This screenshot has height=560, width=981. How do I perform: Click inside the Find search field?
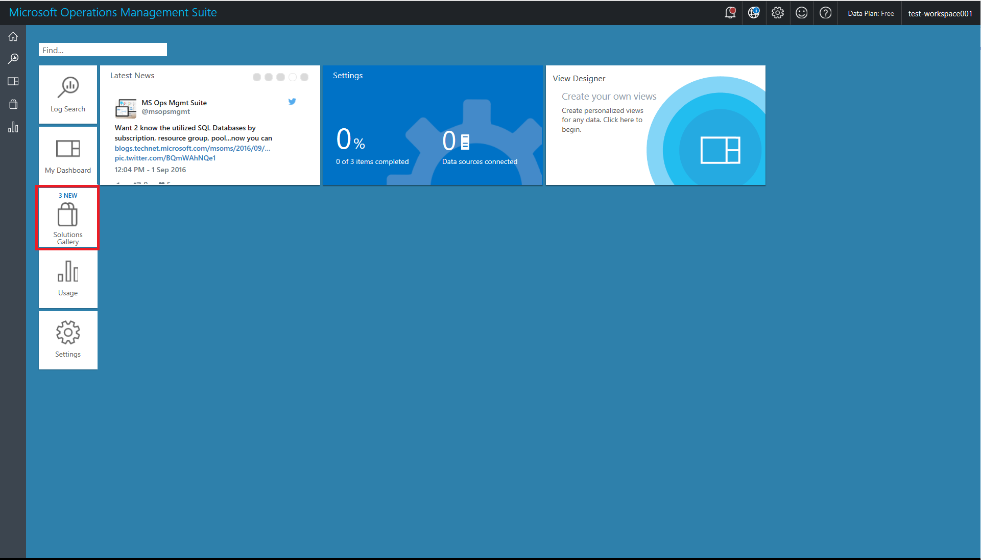coord(103,50)
